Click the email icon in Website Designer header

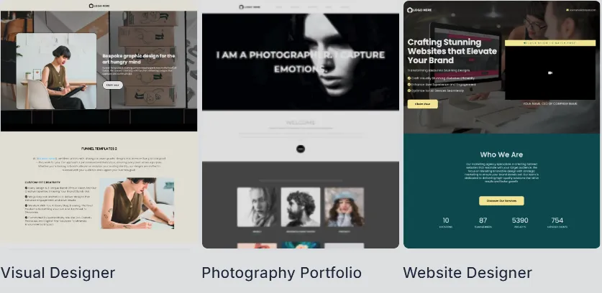(x=567, y=10)
